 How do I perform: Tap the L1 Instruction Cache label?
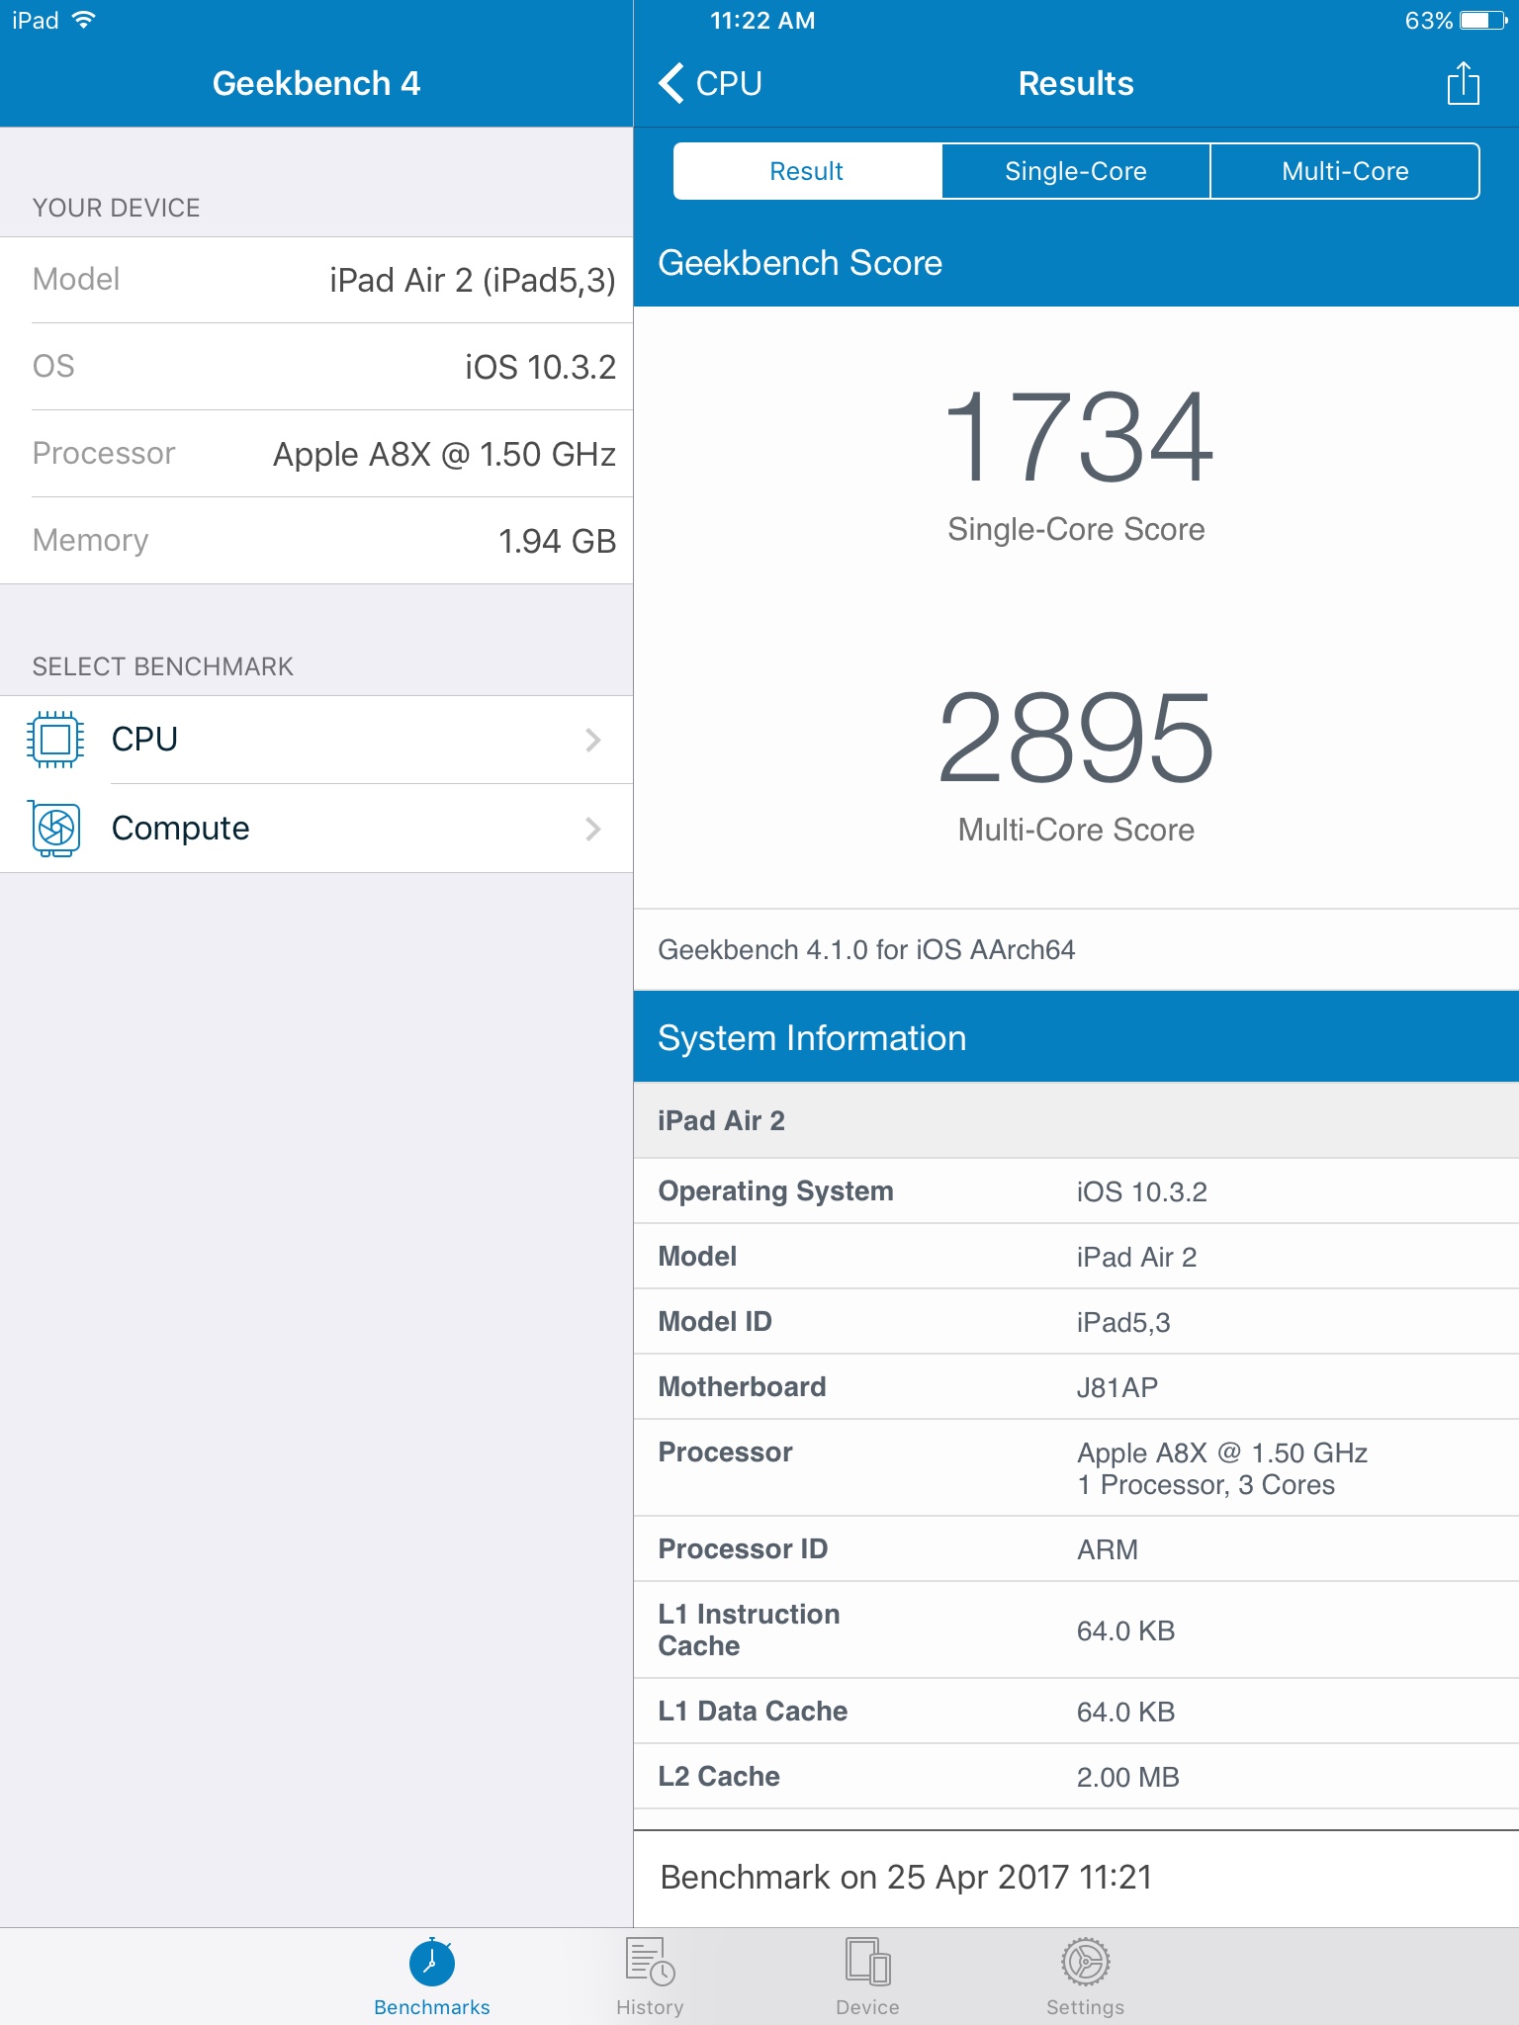pos(749,1629)
